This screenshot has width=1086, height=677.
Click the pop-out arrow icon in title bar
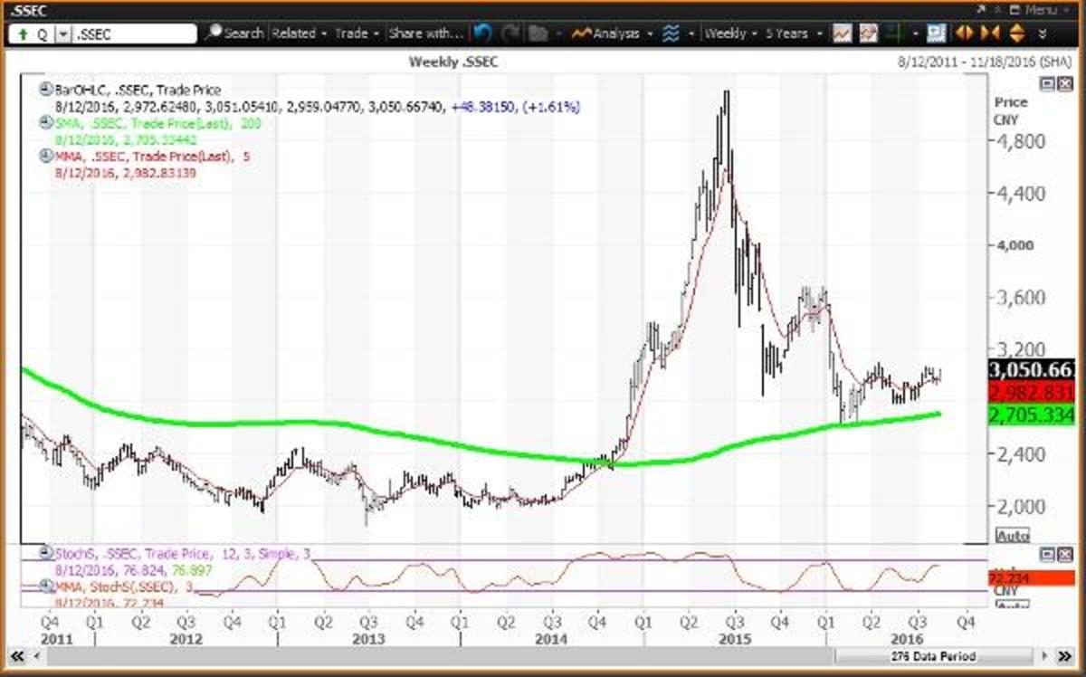coord(982,8)
